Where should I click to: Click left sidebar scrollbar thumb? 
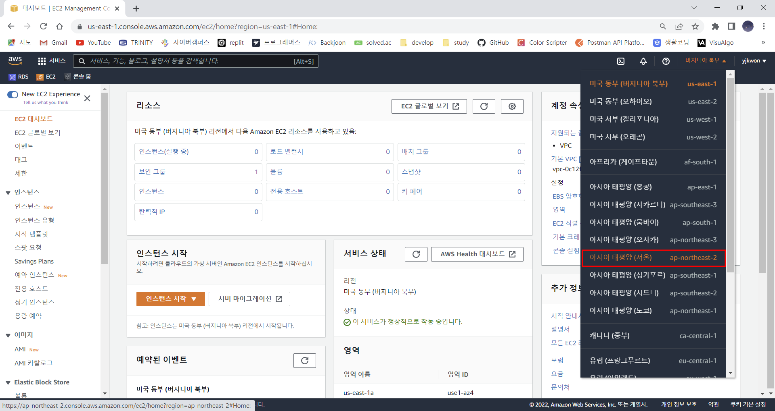click(x=105, y=177)
